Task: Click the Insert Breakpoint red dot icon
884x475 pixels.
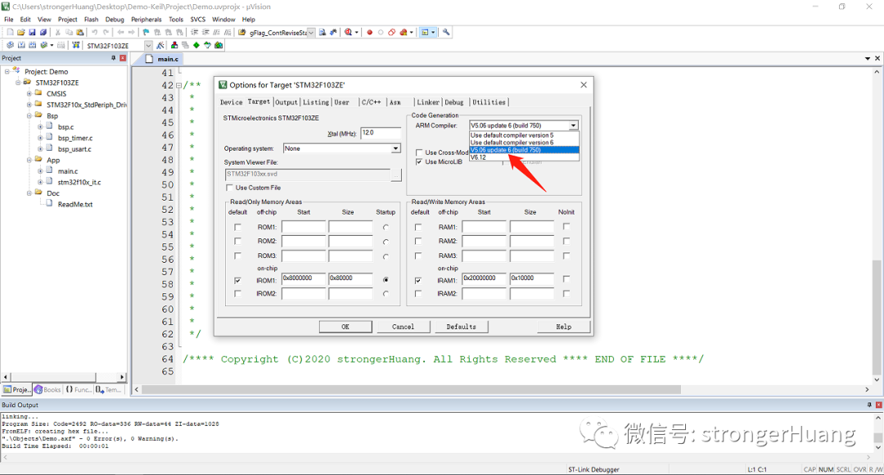Action: 370,32
